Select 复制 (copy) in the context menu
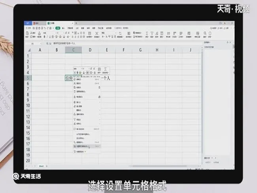The height and width of the screenshot is (193, 257). 87,79
